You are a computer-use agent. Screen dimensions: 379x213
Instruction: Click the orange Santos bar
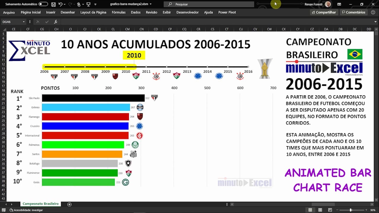(82, 154)
